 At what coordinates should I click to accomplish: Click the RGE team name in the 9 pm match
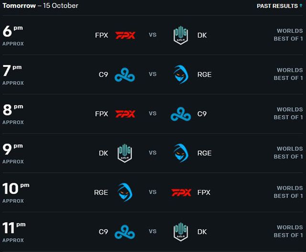204,153
